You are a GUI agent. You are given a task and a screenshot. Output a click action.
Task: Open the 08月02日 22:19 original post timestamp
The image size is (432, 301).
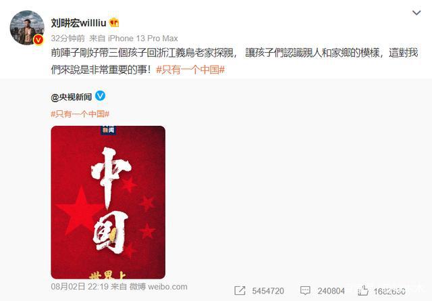coord(80,287)
